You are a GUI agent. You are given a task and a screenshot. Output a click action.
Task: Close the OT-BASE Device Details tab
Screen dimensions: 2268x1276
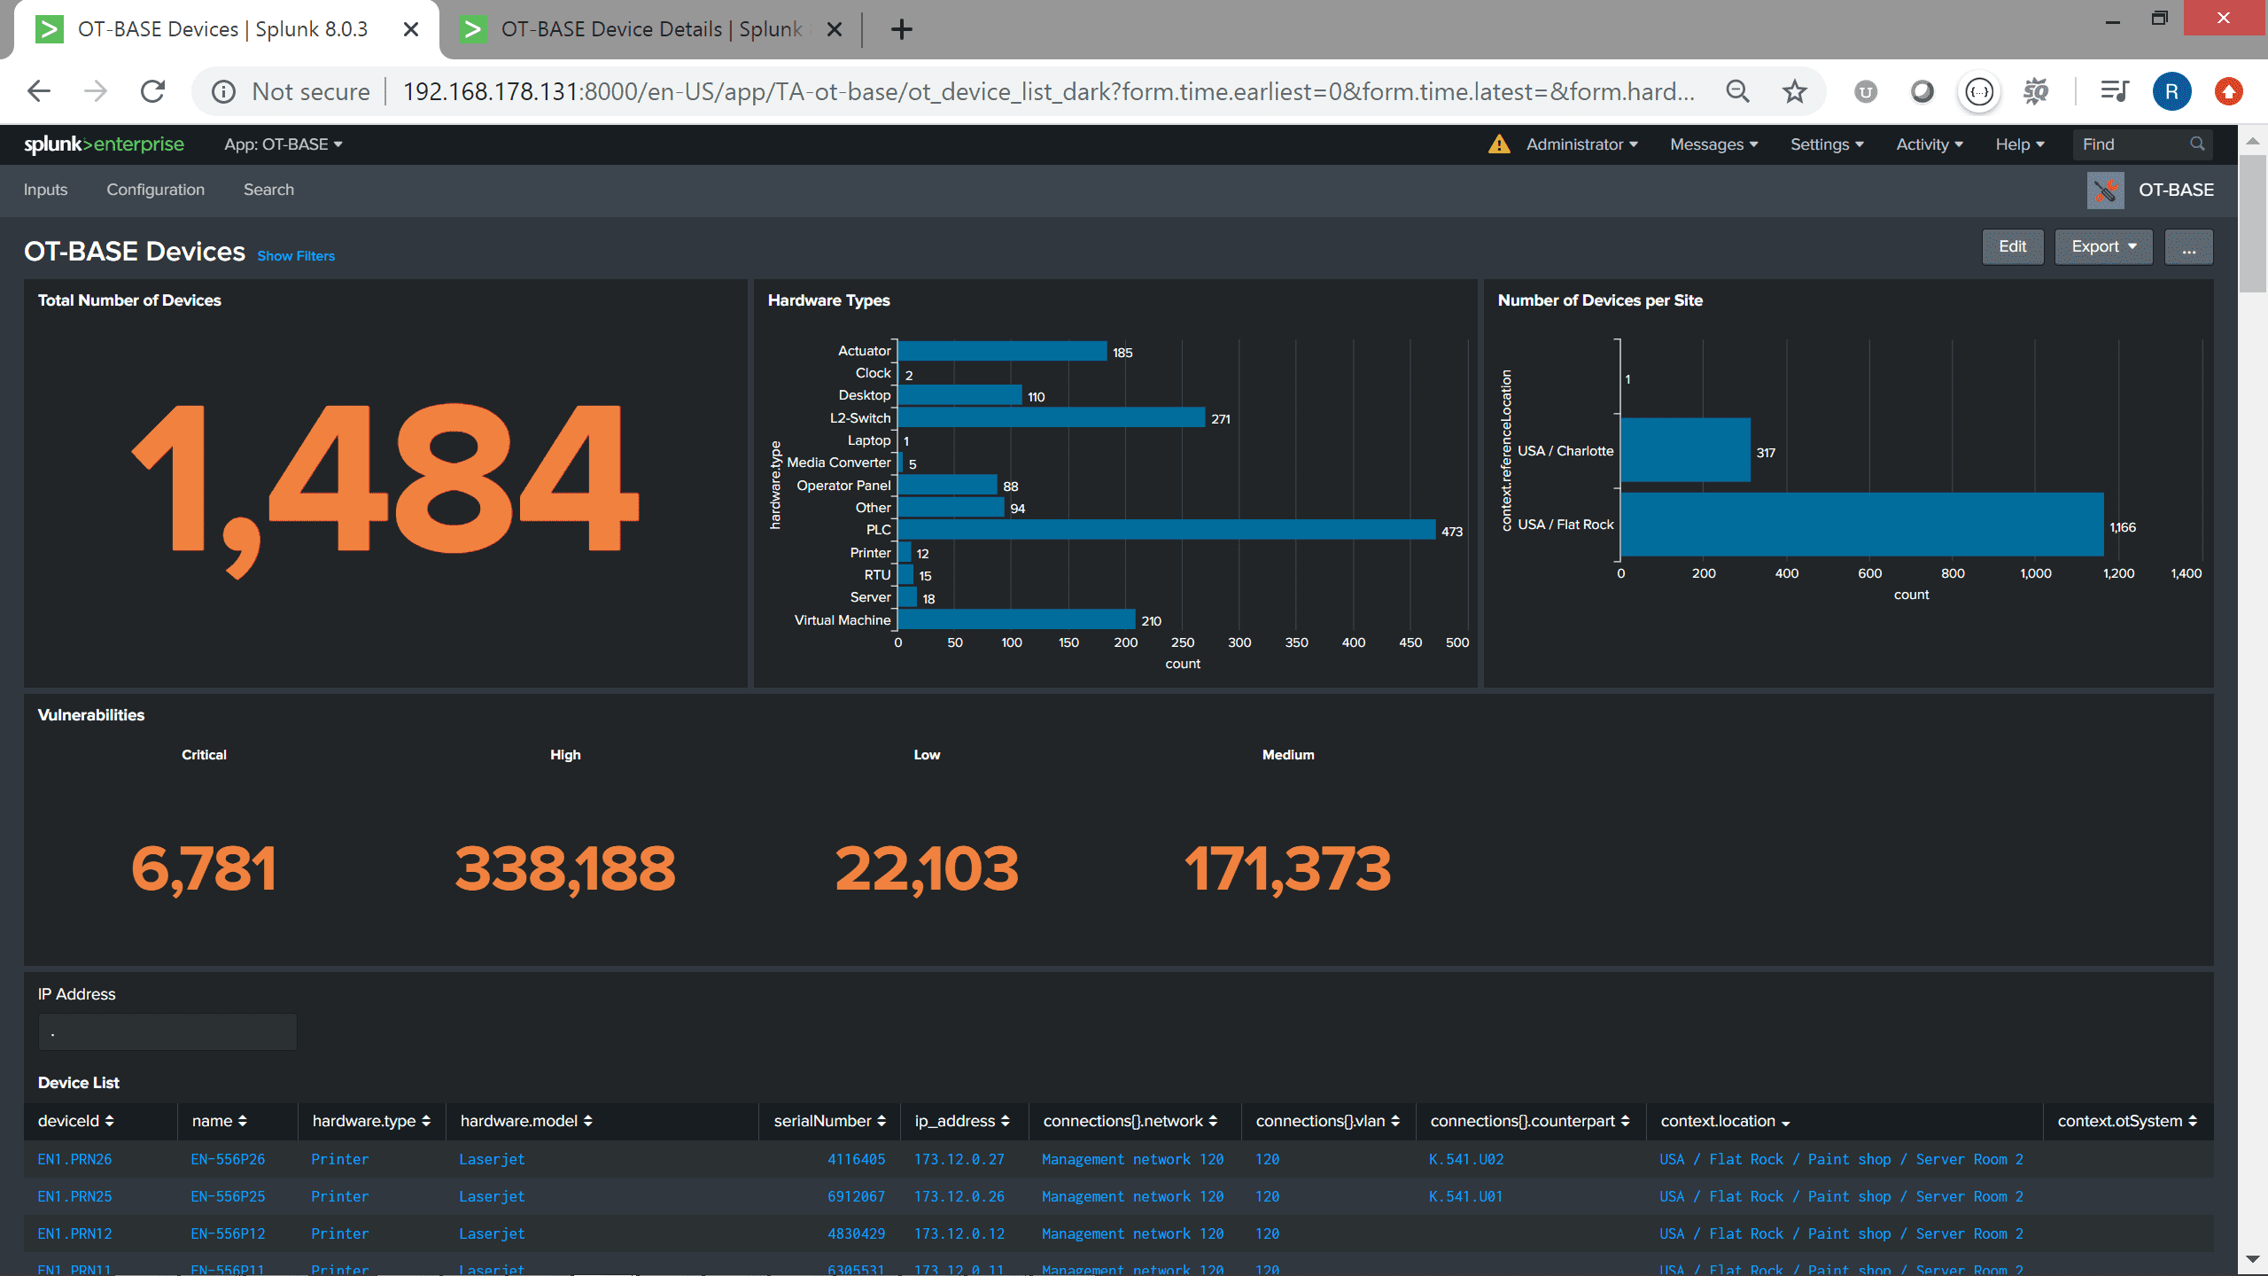834,29
